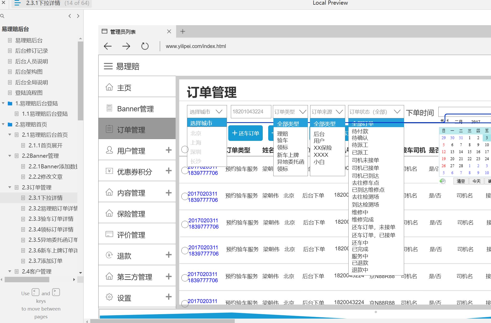Expand 退款 with its plus sign
This screenshot has width=491, height=323.
pyautogui.click(x=169, y=255)
